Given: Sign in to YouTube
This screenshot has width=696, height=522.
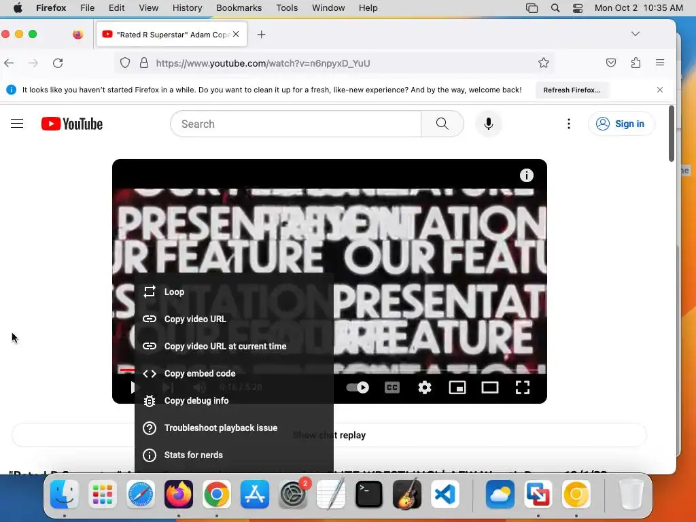Looking at the screenshot, I should point(620,124).
